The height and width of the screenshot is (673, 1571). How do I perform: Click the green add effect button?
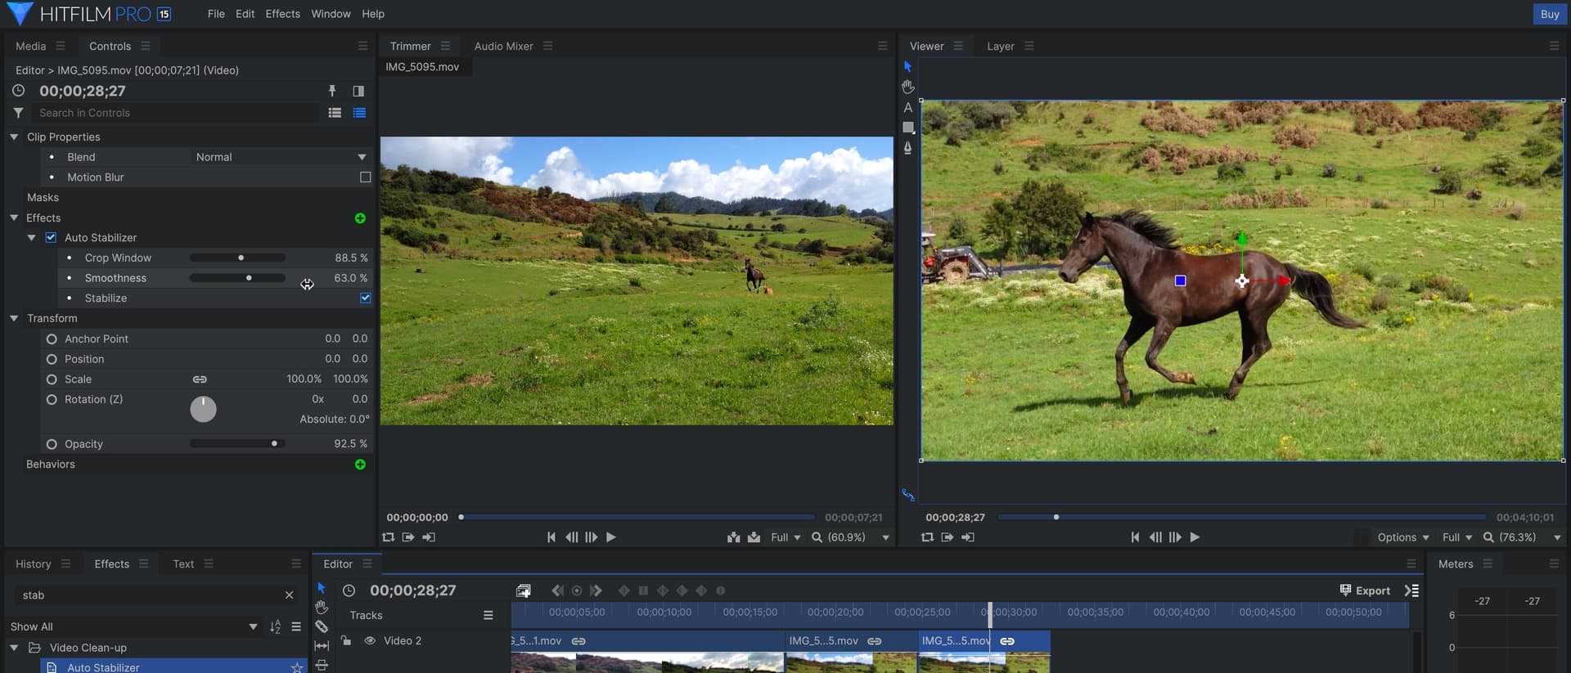[360, 218]
